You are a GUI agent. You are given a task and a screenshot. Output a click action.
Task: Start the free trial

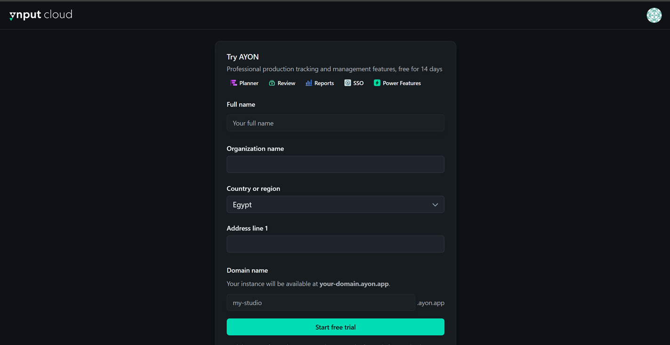tap(335, 327)
